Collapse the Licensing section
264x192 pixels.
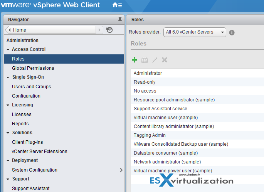[8, 105]
